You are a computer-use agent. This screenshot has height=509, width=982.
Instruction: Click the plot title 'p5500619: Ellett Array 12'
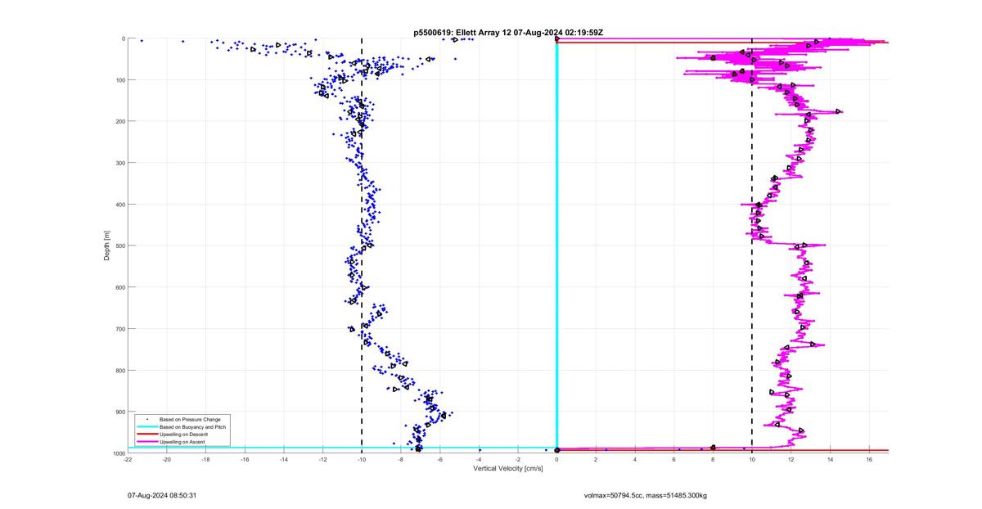point(464,33)
